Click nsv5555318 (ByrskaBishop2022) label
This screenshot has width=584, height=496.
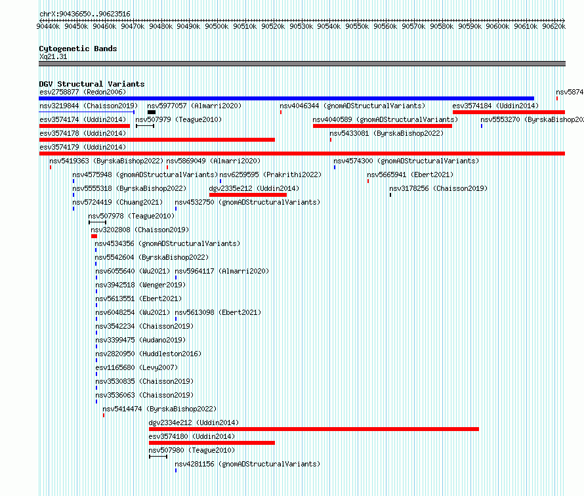[129, 188]
